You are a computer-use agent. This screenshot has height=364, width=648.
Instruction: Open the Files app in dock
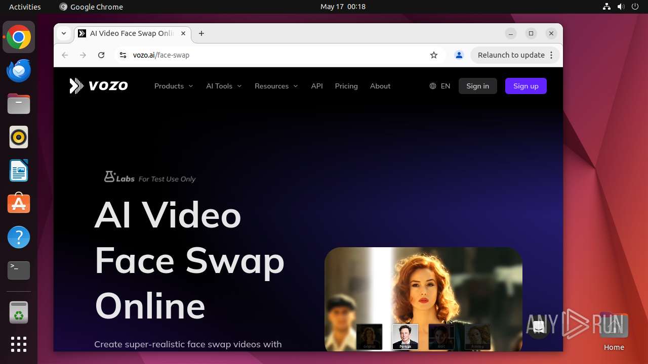click(19, 104)
